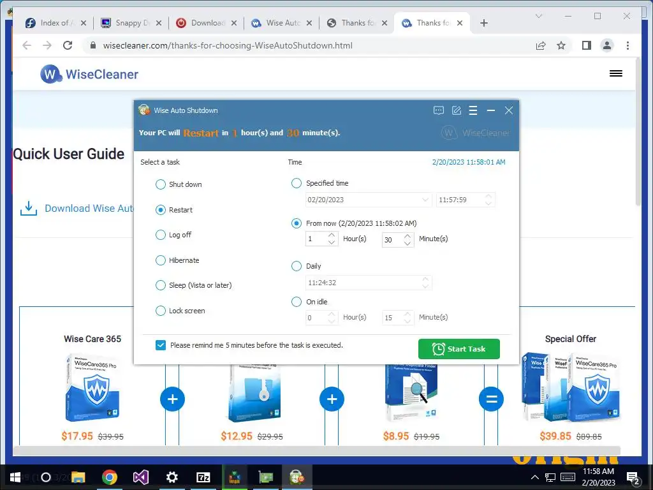Viewport: 653px width, 490px height.
Task: Bookmark this page with the star icon
Action: (561, 45)
